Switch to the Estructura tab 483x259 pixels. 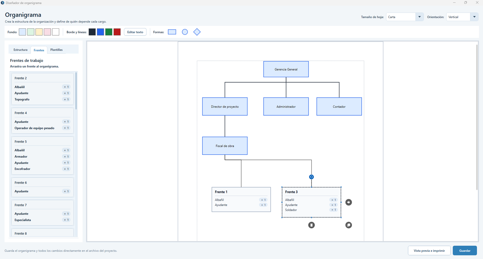tap(21, 50)
